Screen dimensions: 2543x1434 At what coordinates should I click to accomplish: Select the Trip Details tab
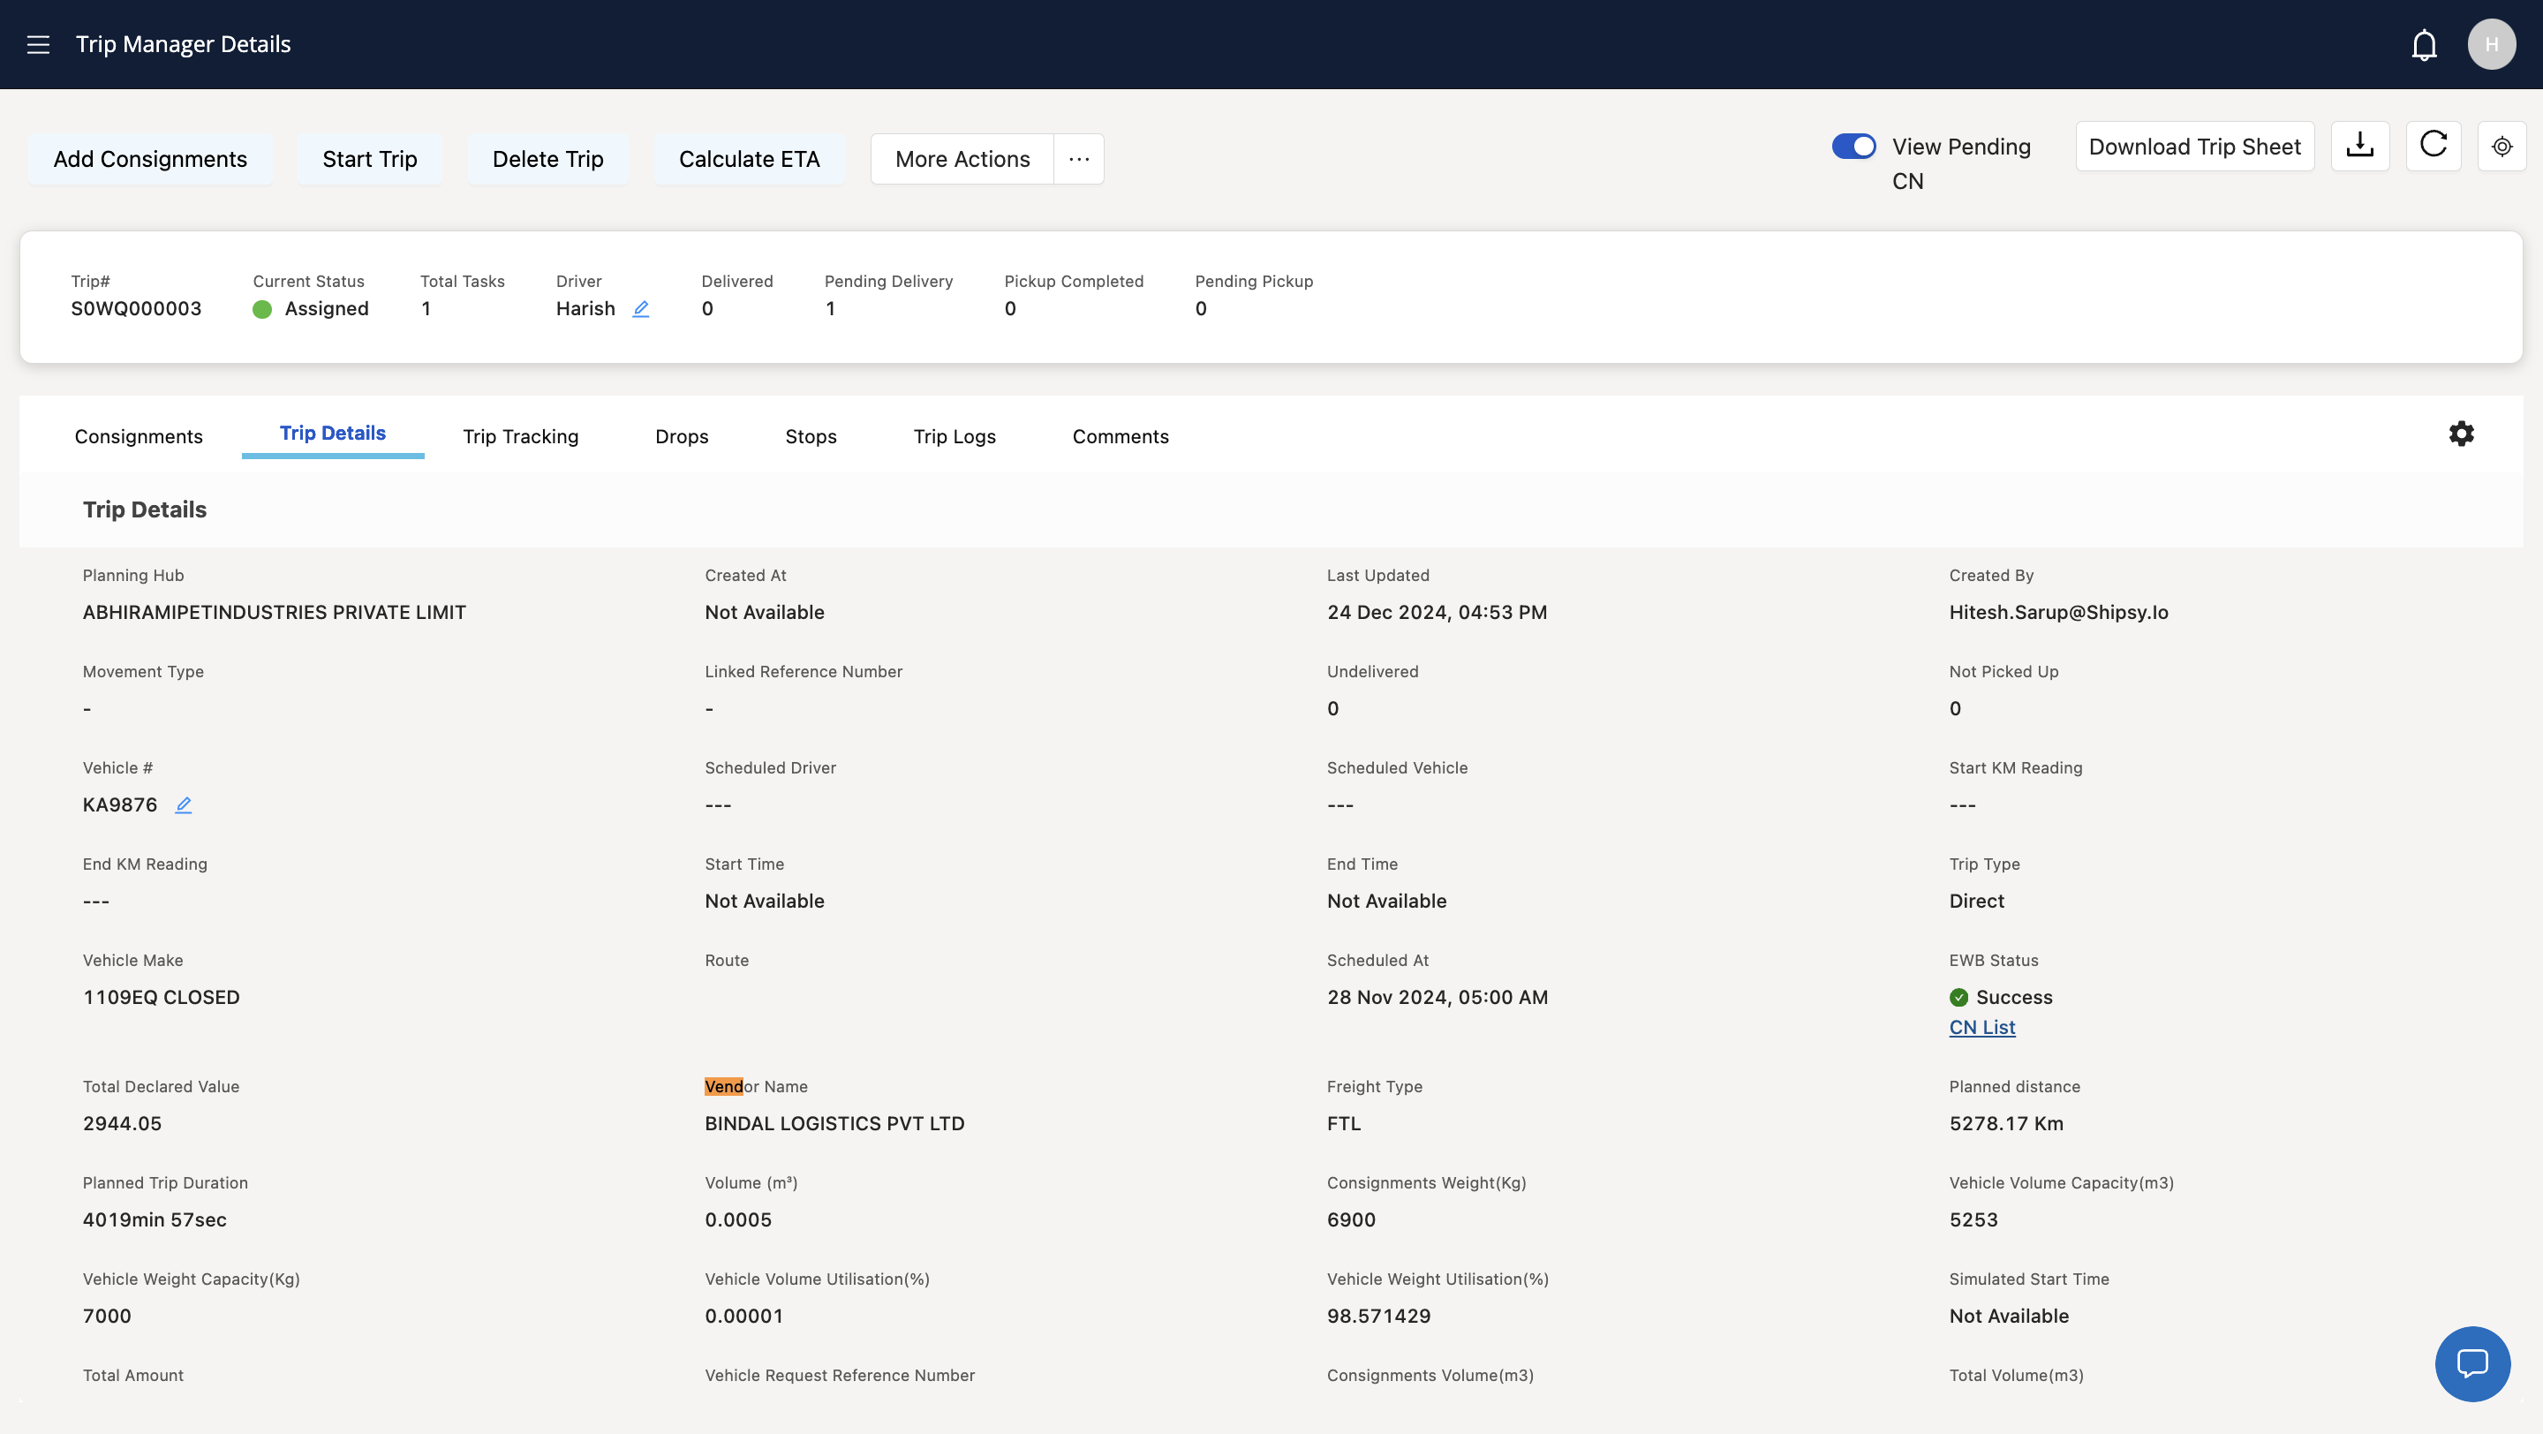click(333, 434)
